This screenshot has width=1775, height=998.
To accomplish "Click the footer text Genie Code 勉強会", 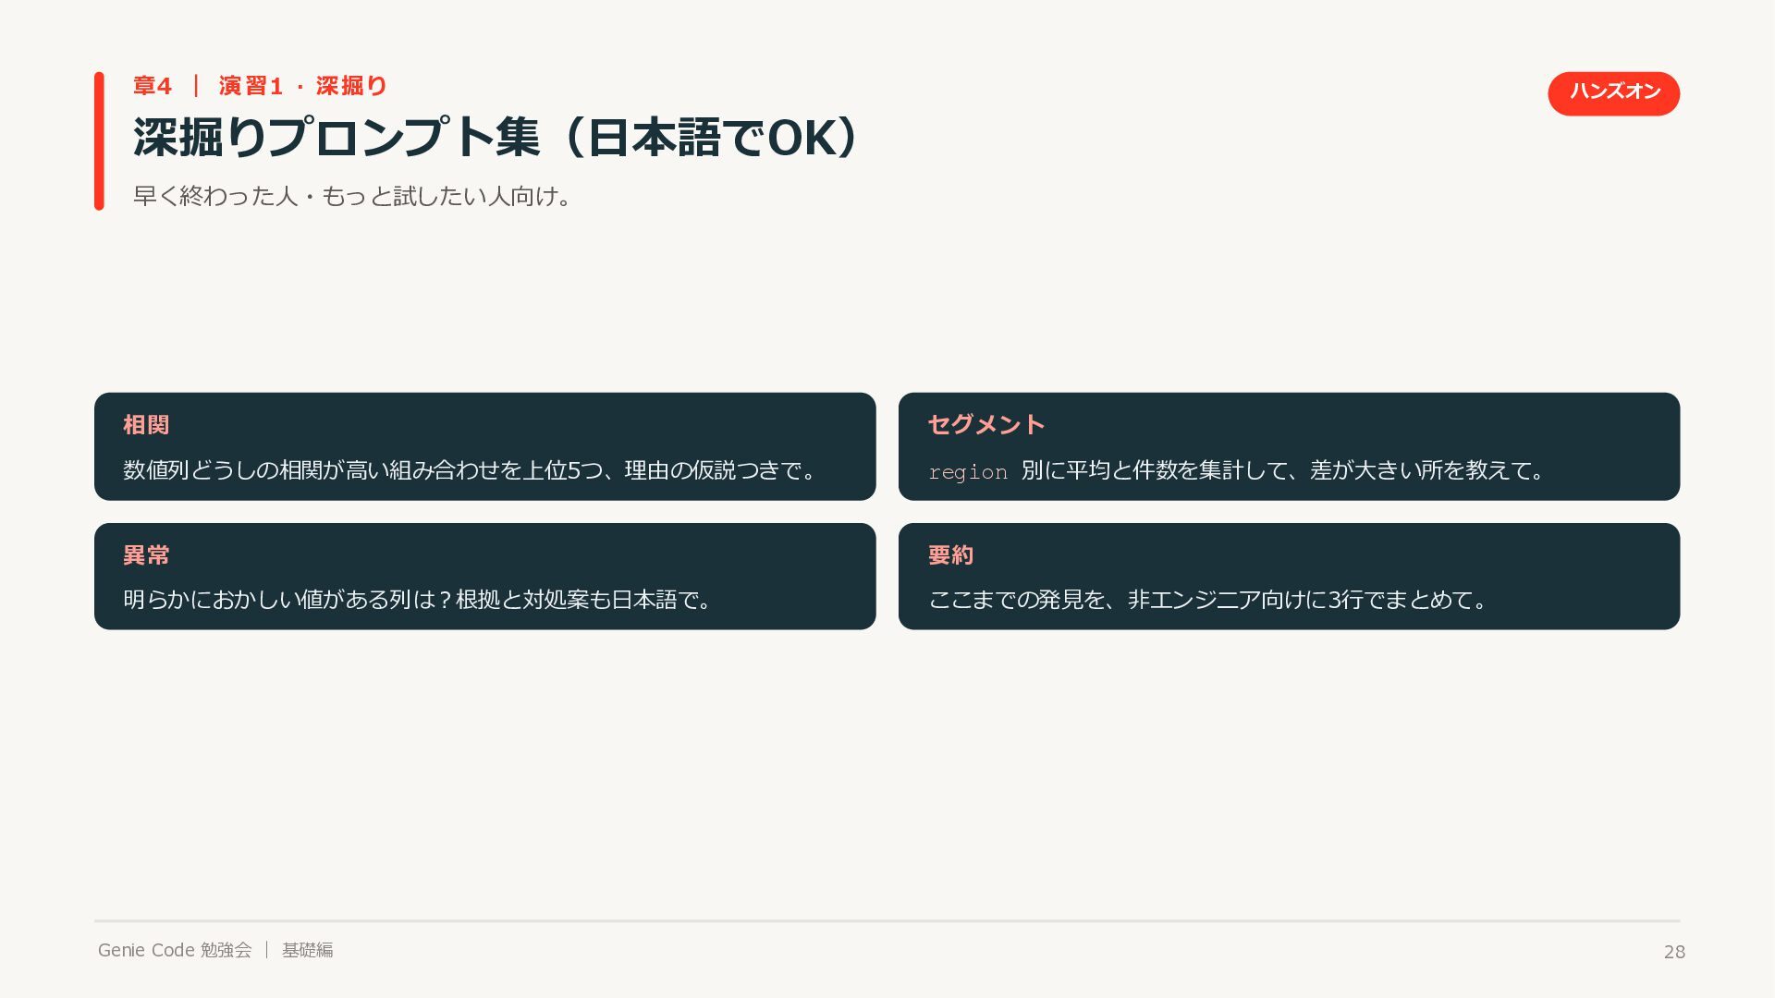I will [x=175, y=950].
